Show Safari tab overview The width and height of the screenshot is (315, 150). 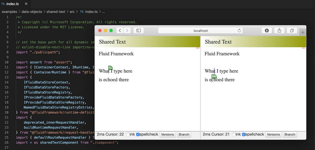292,30
